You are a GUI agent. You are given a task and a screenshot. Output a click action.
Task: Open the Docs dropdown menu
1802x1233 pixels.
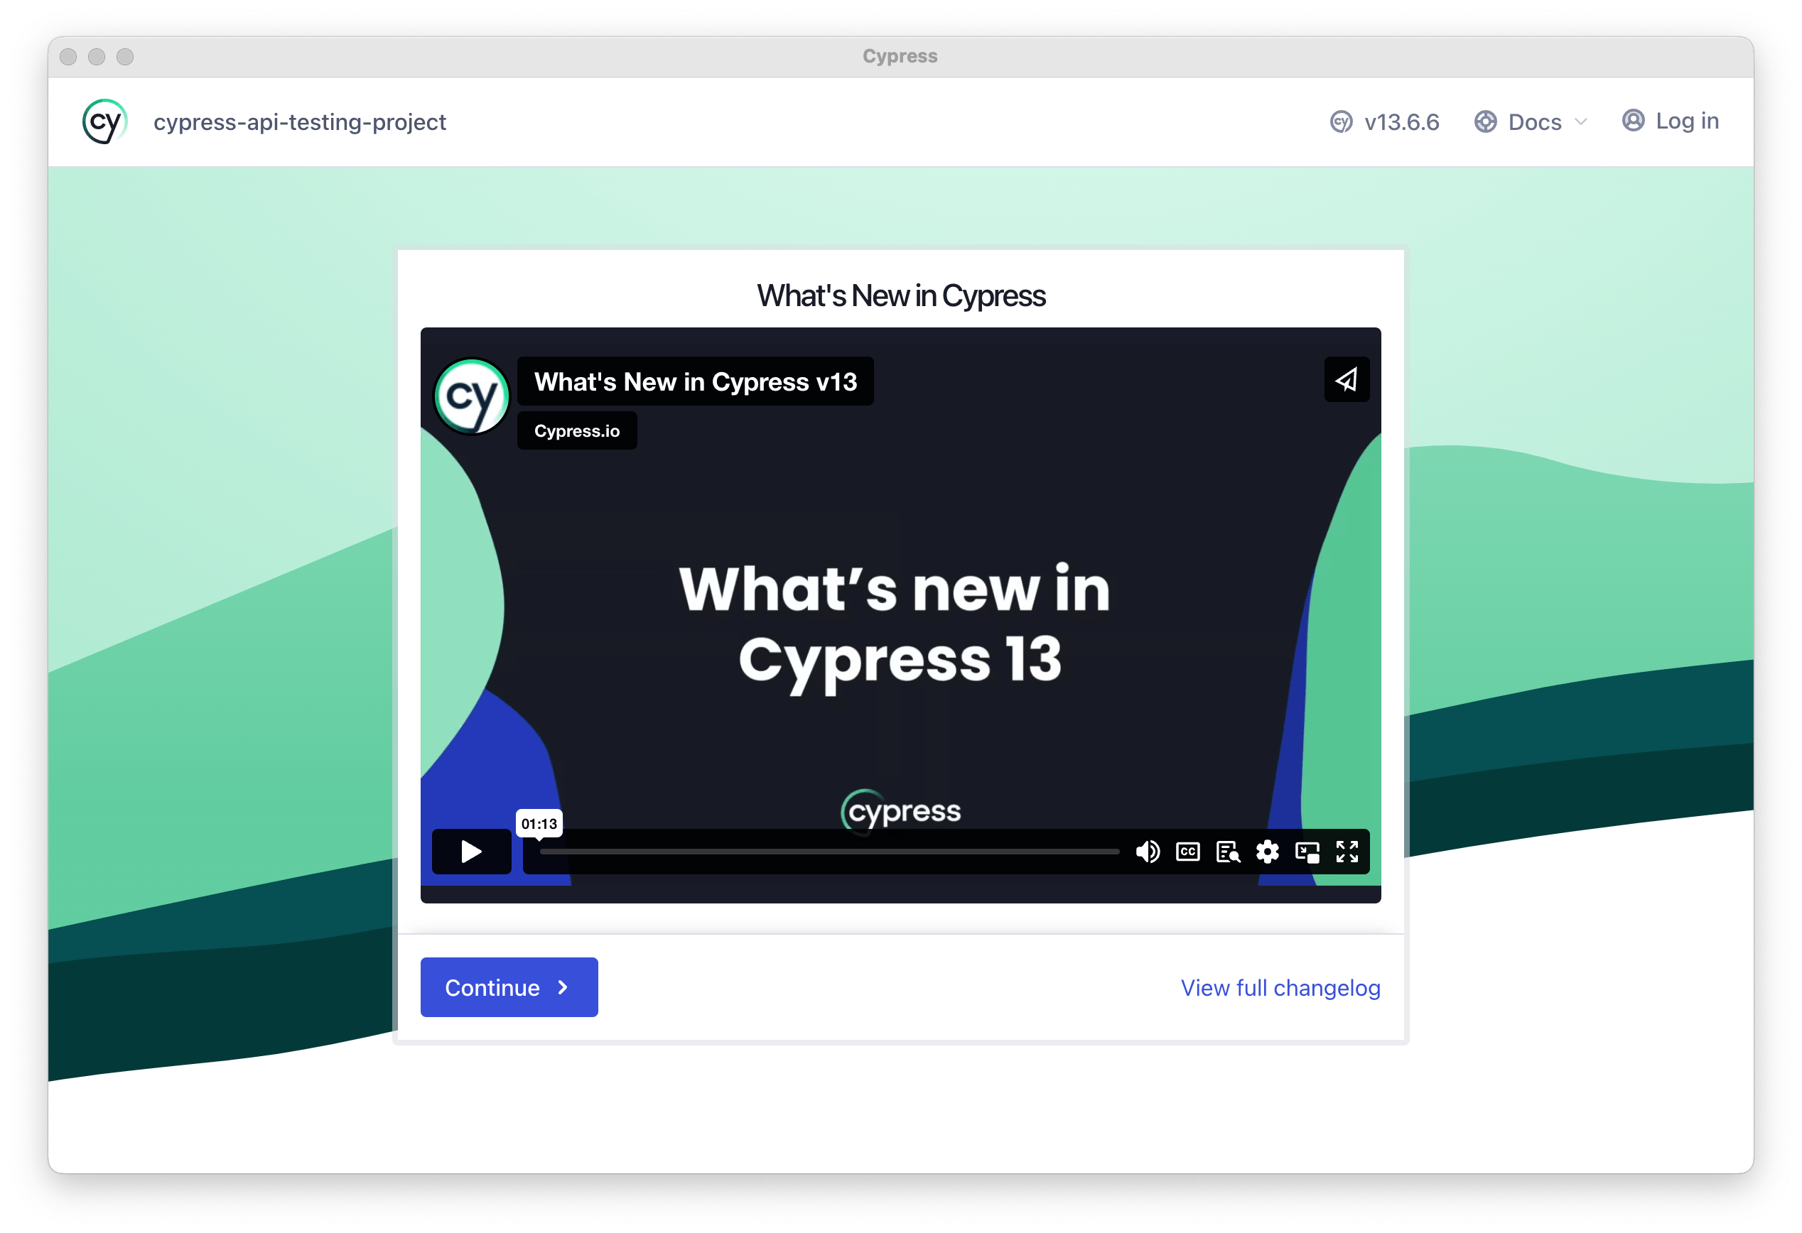tap(1535, 121)
